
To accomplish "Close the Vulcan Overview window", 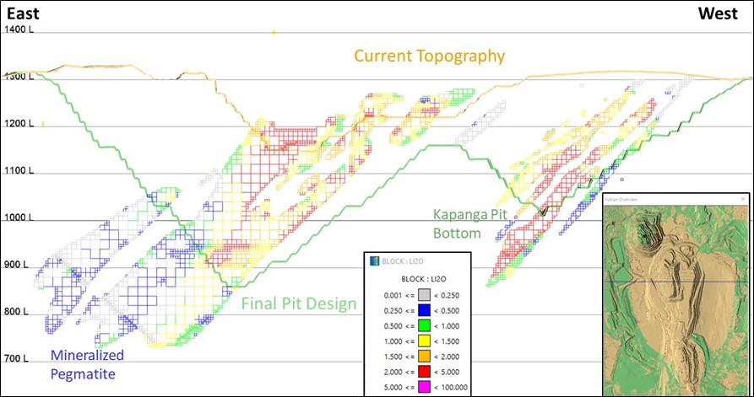I will [x=742, y=199].
